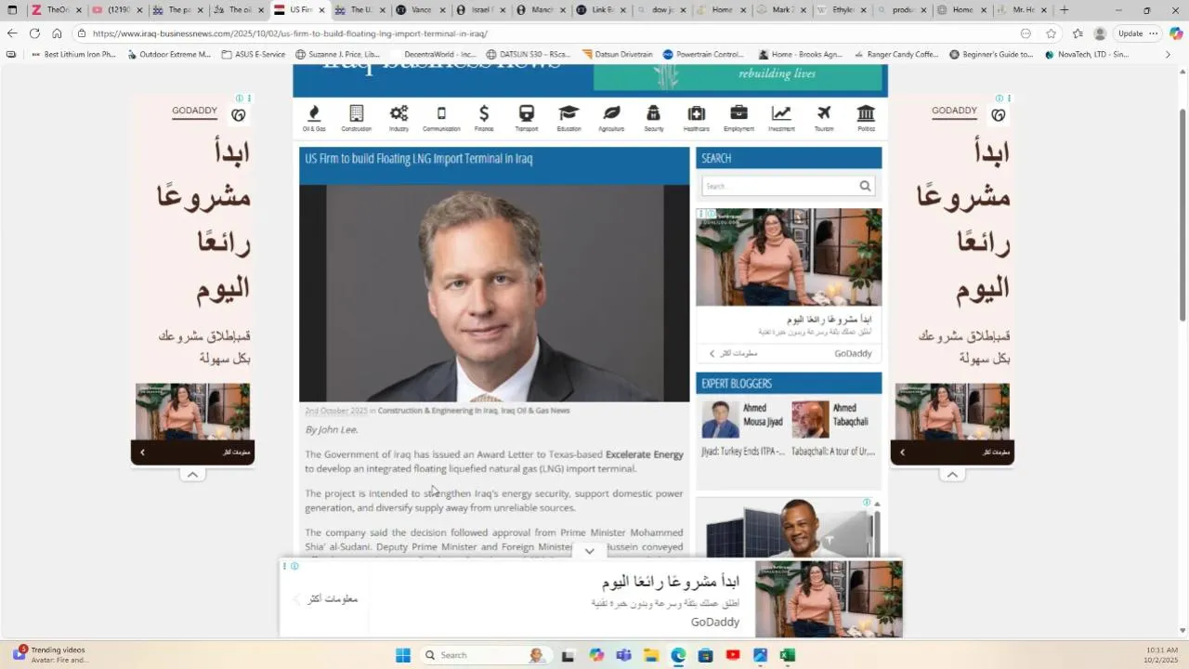Switch to the Israel browser tab
Image resolution: width=1189 pixels, height=669 pixels.
click(x=480, y=10)
